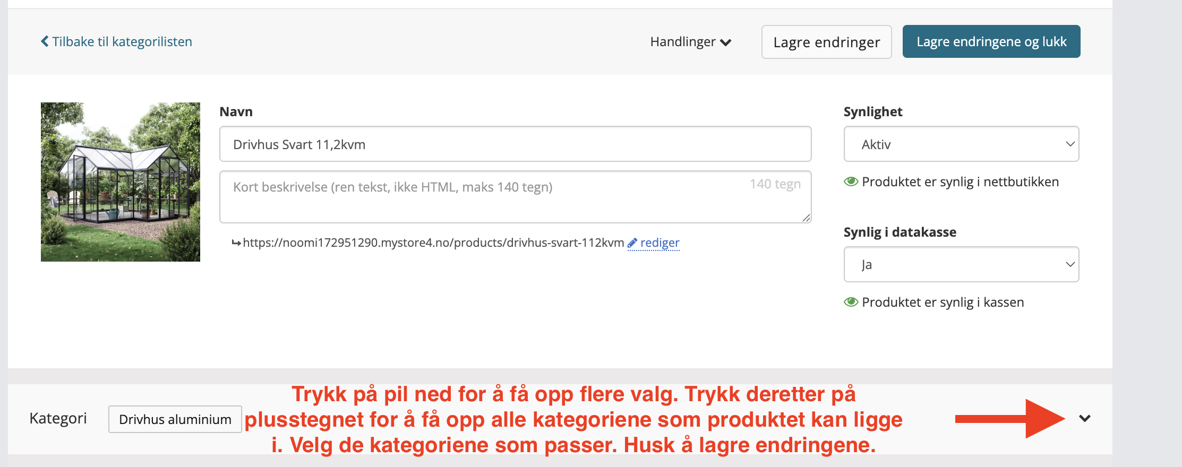This screenshot has height=467, width=1182.
Task: Go back via Tilbake til kategorilisten link
Action: [x=122, y=41]
